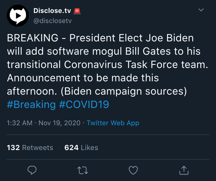Click the words Bill Gates in the tweet
Screen dimensions: 216x181
[148, 51]
